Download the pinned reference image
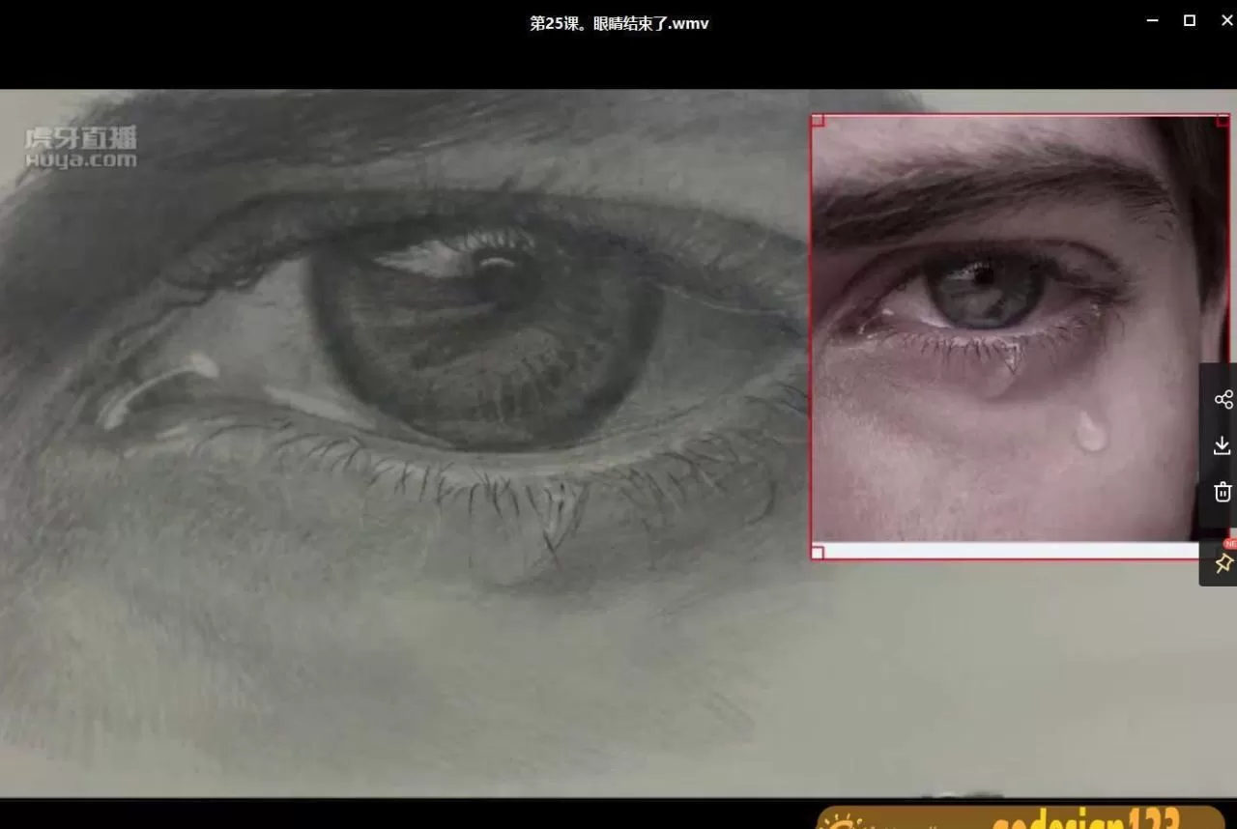Image resolution: width=1237 pixels, height=829 pixels. pos(1223,445)
